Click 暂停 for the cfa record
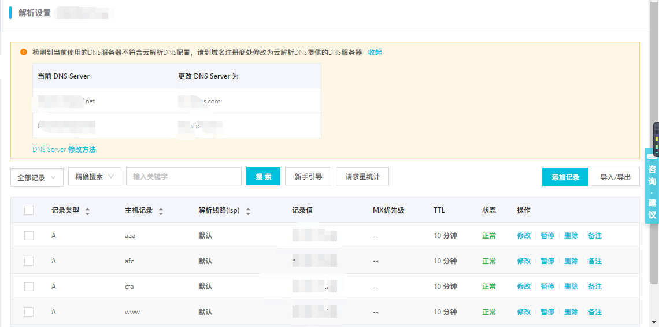This screenshot has height=327, width=659. tap(547, 287)
